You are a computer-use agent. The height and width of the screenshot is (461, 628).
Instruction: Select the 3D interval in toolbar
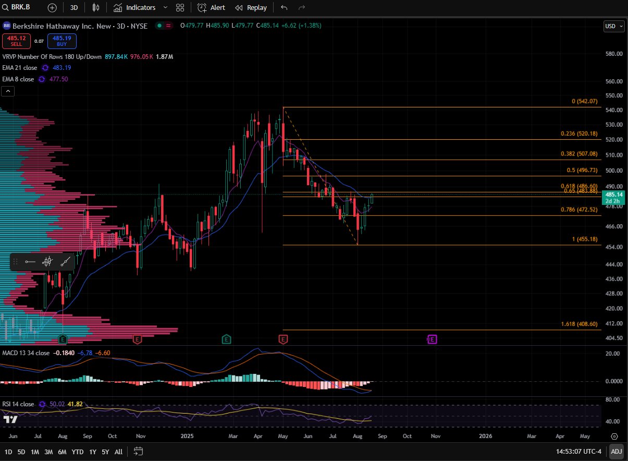(x=74, y=7)
